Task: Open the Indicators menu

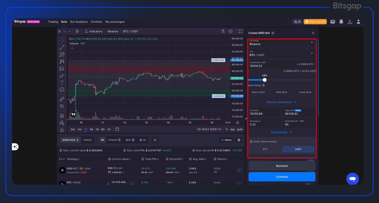Action: [x=94, y=31]
